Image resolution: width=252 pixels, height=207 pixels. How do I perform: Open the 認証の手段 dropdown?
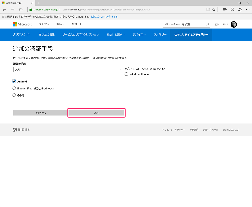pyautogui.click(x=69, y=69)
